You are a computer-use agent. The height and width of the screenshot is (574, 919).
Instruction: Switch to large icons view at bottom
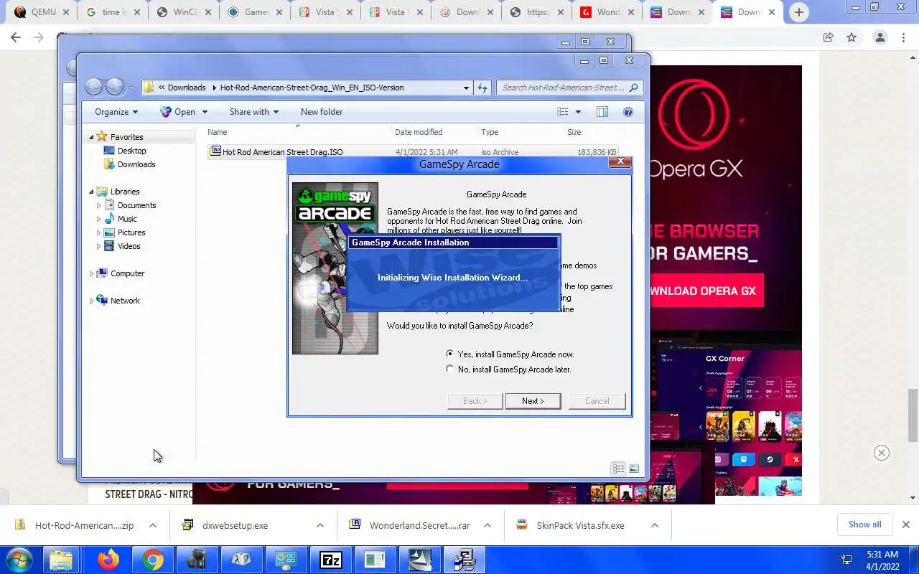coord(634,469)
